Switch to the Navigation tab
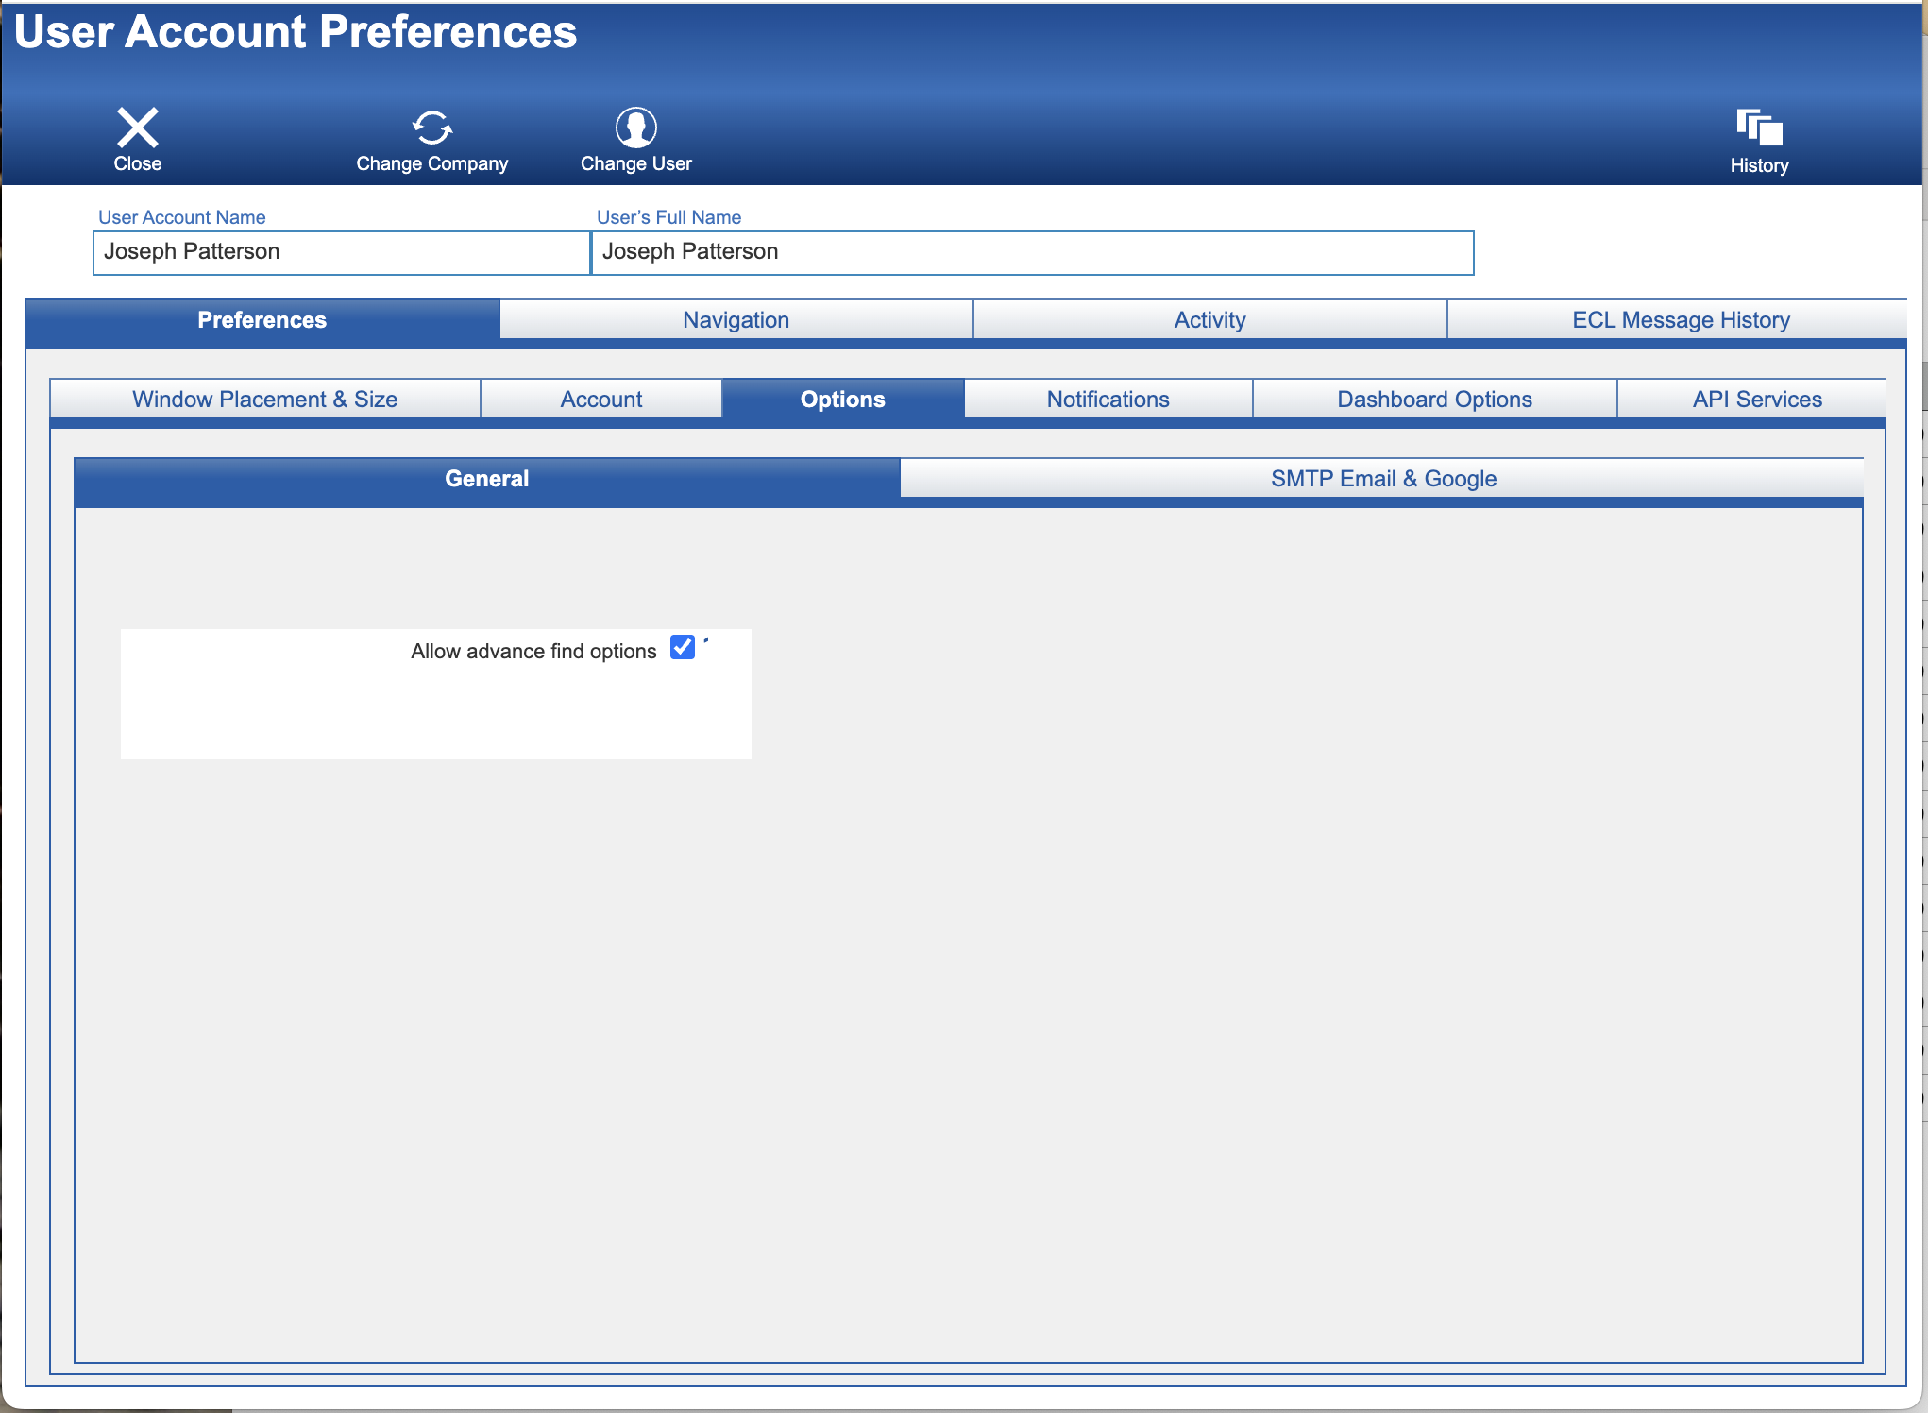 click(x=736, y=320)
